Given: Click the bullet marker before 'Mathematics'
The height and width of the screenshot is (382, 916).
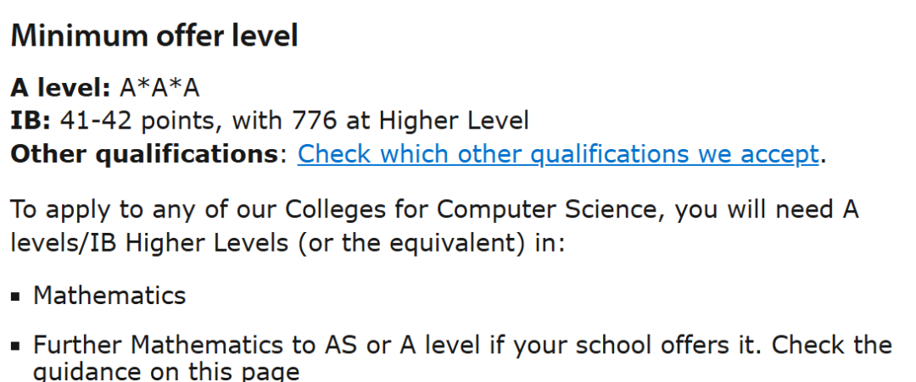Looking at the screenshot, I should (15, 296).
